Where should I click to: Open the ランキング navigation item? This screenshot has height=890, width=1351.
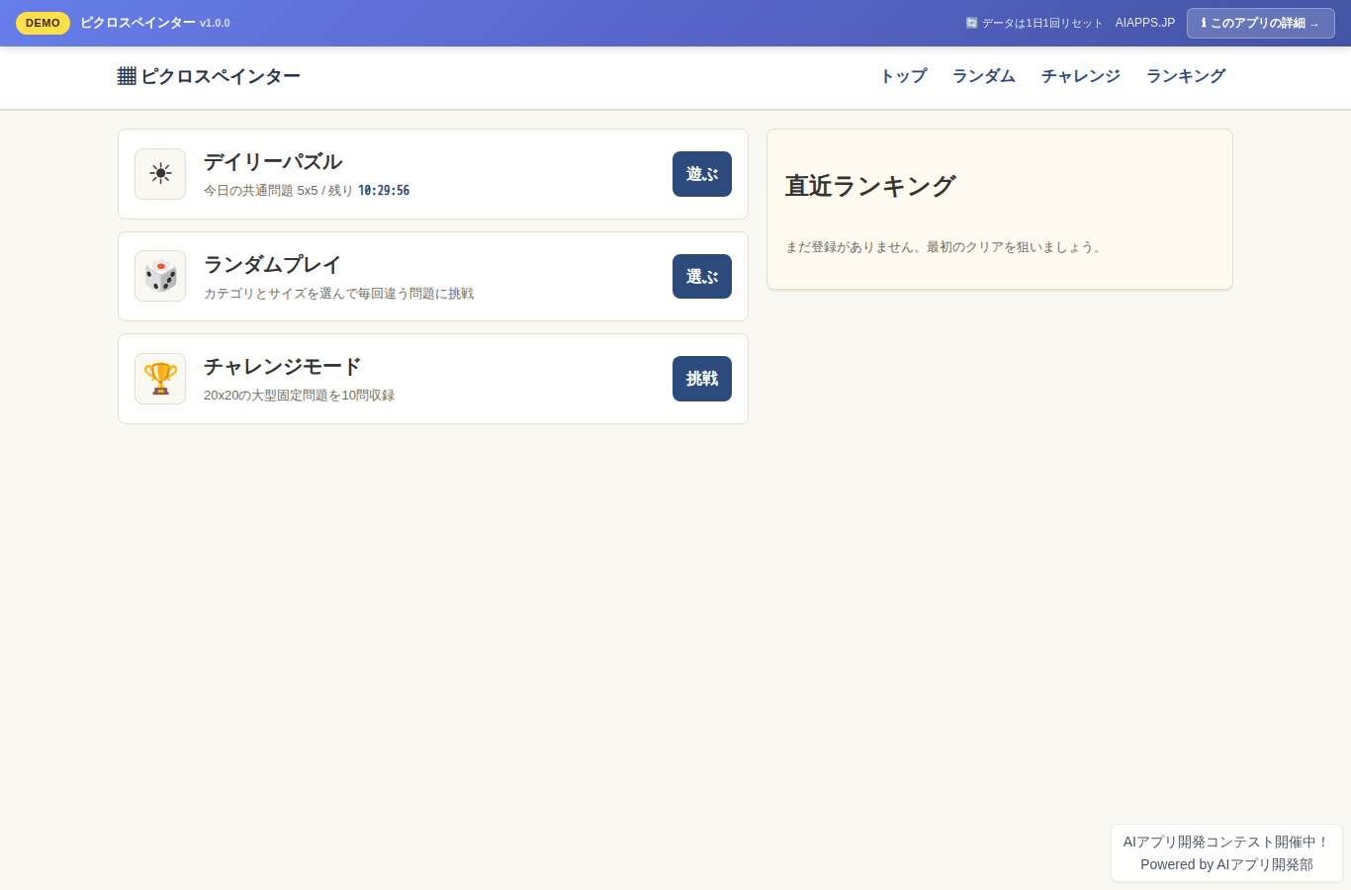click(1186, 76)
